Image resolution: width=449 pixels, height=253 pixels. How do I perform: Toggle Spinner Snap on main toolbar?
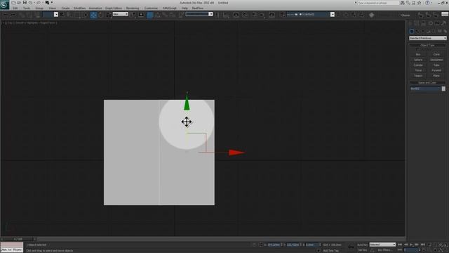click(x=172, y=15)
